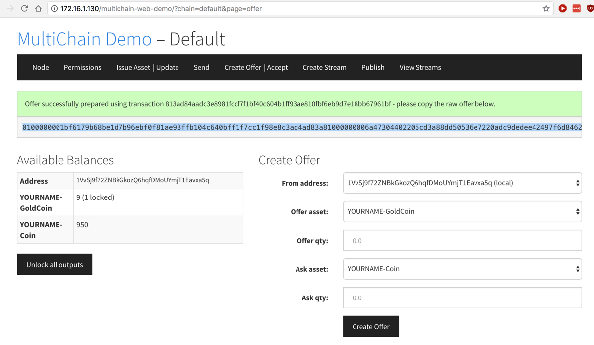Choose a different Ask asset

point(462,269)
